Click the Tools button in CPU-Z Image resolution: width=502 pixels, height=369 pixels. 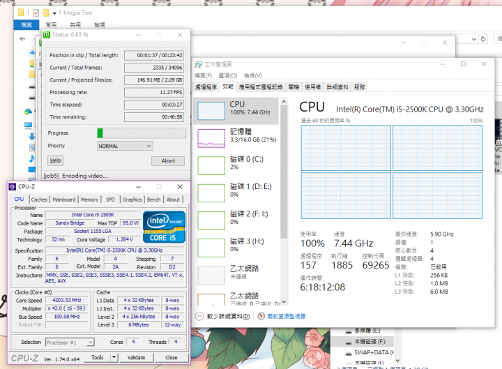point(98,357)
